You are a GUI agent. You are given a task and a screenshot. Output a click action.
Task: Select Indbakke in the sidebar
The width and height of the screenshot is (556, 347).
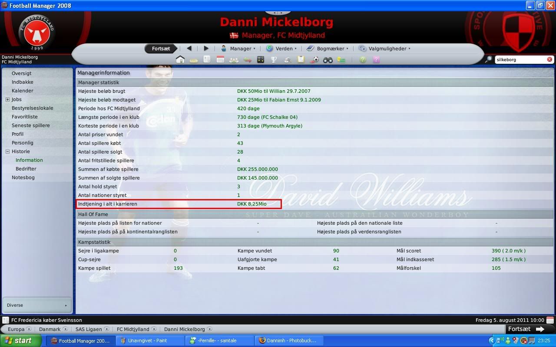(x=22, y=82)
